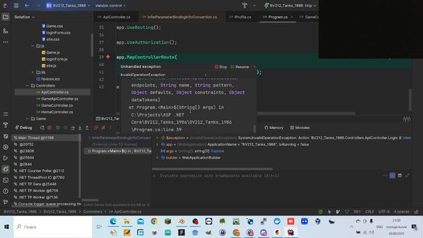Expand the lib folder

click(32, 72)
